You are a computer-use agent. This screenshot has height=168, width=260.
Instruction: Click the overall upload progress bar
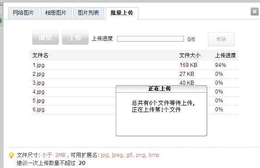click(x=150, y=39)
